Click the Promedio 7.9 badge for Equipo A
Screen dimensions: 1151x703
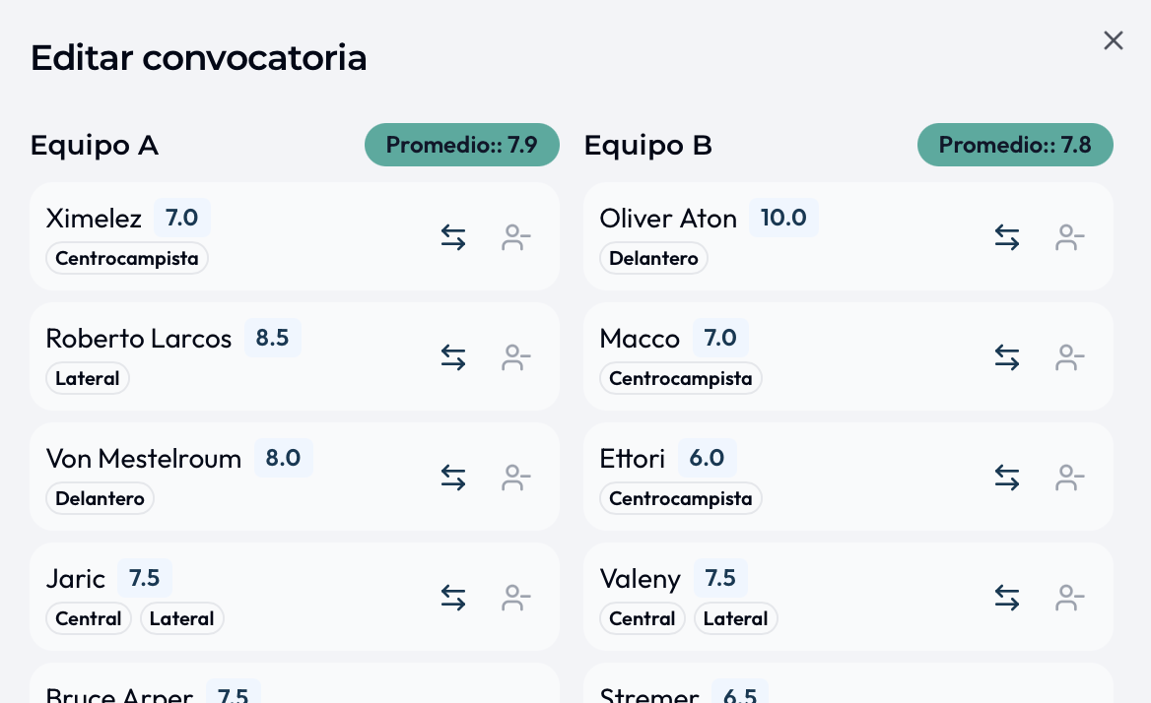point(461,145)
